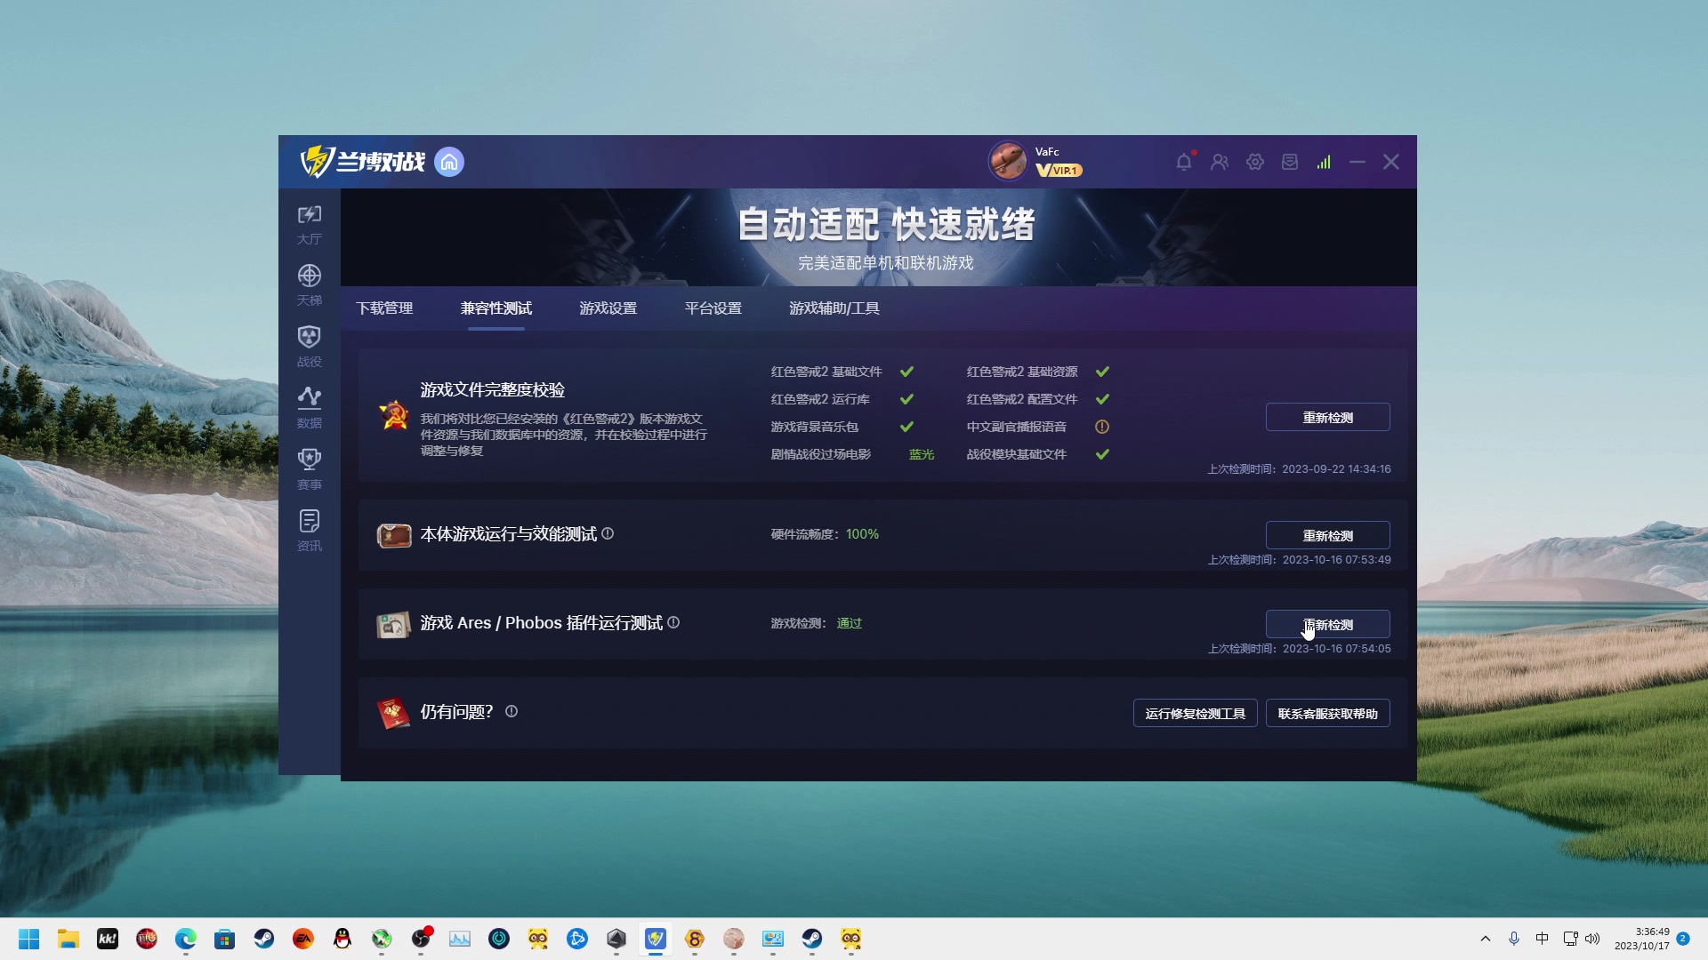This screenshot has width=1708, height=960.
Task: Open OBS Studio from the taskbar
Action: pos(421,939)
